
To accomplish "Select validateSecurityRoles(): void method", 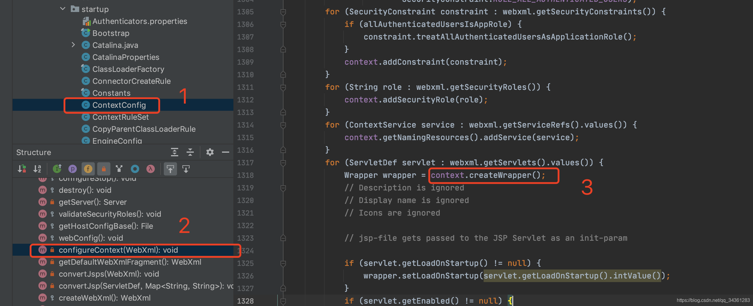I will click(110, 214).
